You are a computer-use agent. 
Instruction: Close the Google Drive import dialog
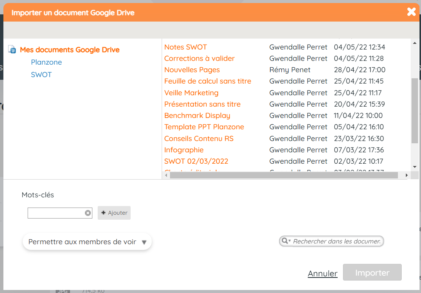[411, 12]
